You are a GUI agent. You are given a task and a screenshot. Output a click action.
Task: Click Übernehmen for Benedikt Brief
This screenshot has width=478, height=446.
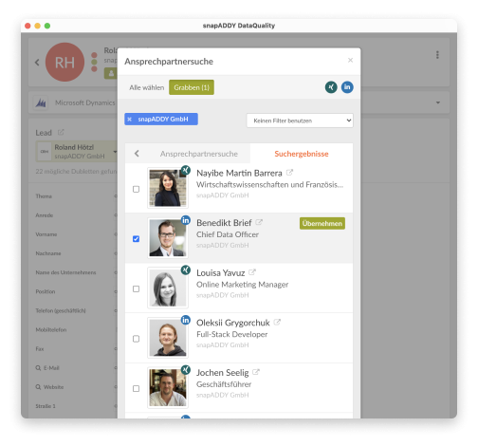(322, 223)
